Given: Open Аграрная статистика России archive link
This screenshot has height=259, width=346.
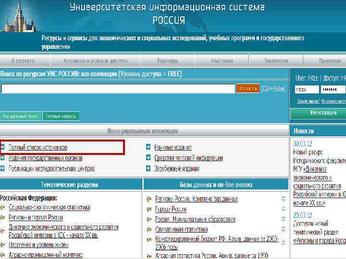Looking at the screenshot, I should pos(212,256).
